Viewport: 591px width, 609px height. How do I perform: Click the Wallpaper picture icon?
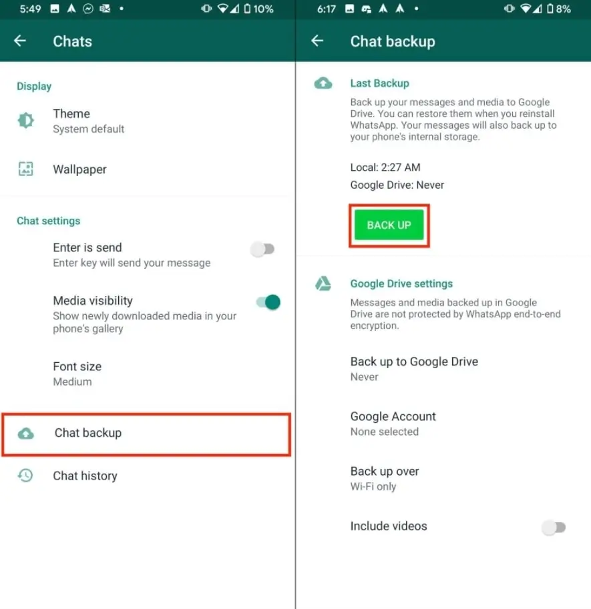pyautogui.click(x=26, y=169)
